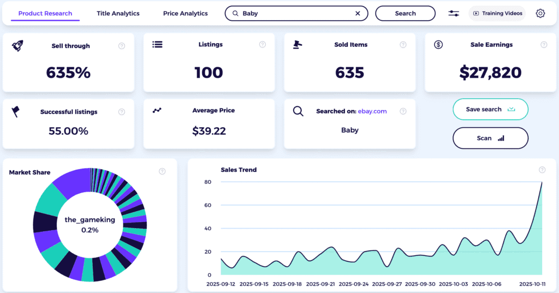Follow the ebay.com link
The height and width of the screenshot is (293, 559).
tap(372, 111)
